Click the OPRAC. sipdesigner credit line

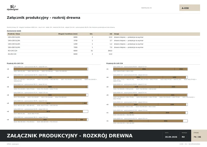click(13, 144)
